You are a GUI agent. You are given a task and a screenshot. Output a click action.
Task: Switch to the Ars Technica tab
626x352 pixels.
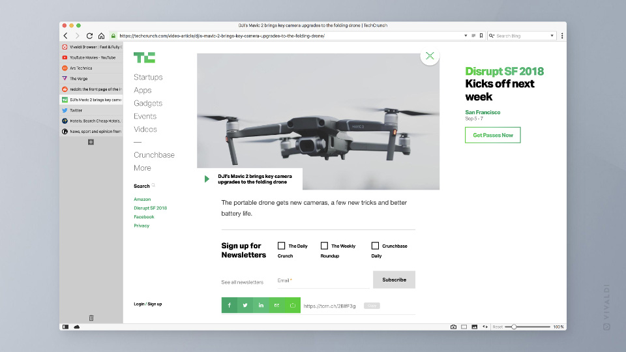91,68
